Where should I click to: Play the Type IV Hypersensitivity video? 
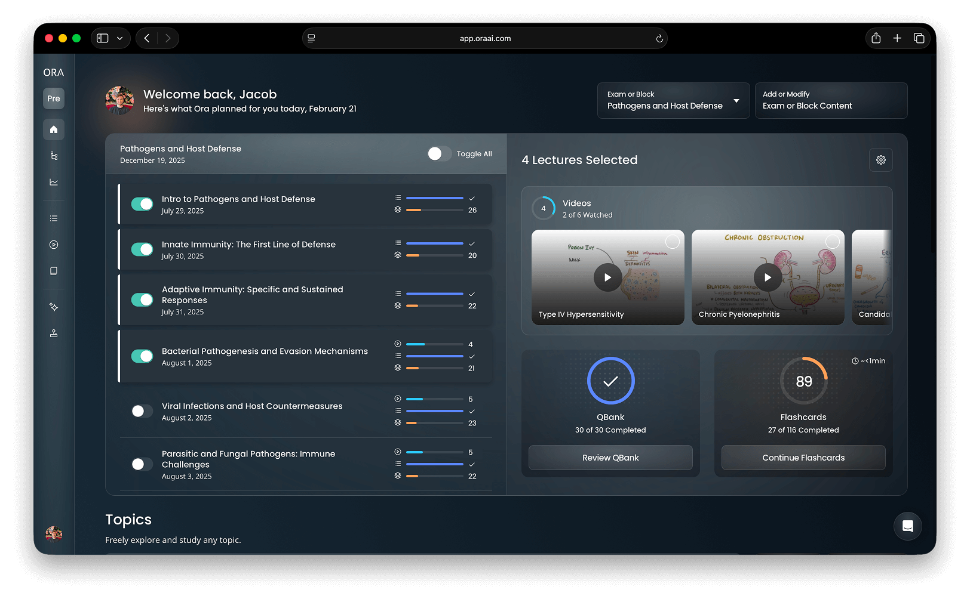[607, 277]
